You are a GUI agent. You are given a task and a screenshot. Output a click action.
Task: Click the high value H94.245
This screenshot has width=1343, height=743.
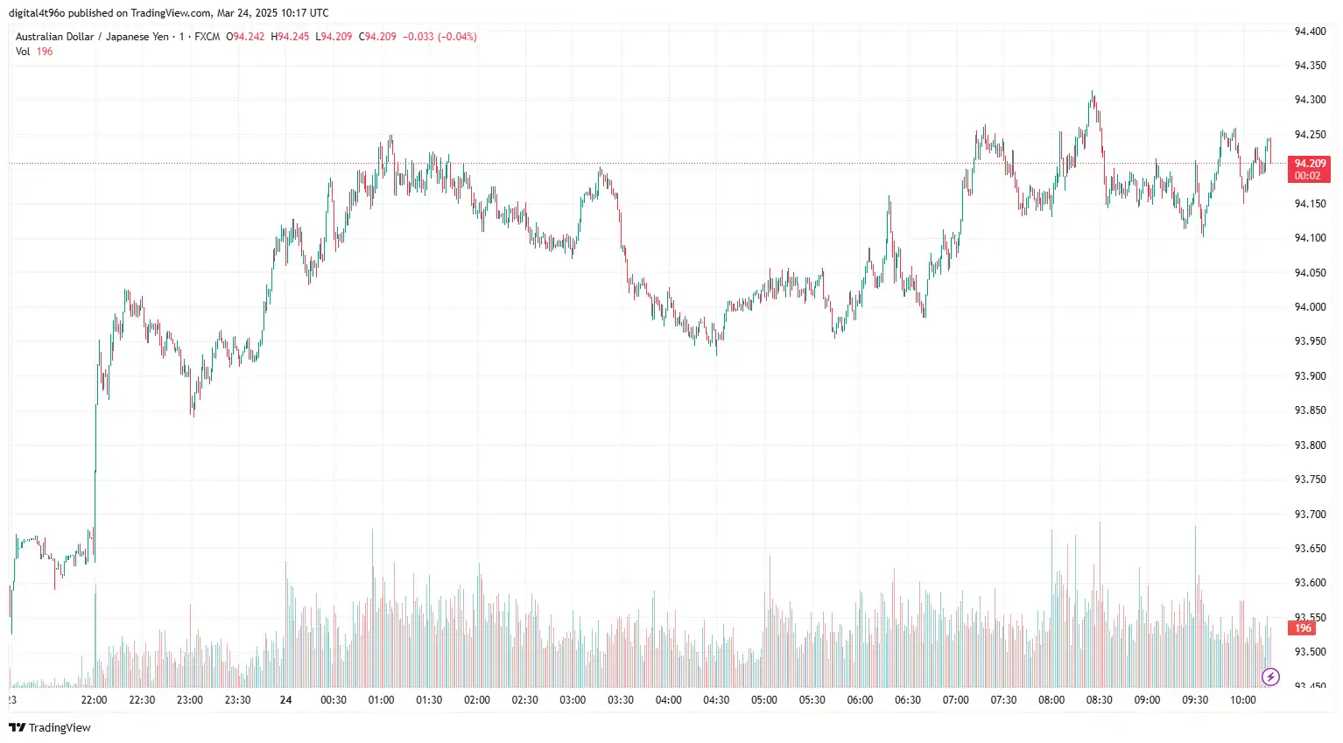point(290,37)
